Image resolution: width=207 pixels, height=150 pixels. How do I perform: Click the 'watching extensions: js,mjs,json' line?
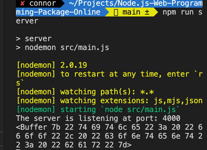tap(110, 101)
